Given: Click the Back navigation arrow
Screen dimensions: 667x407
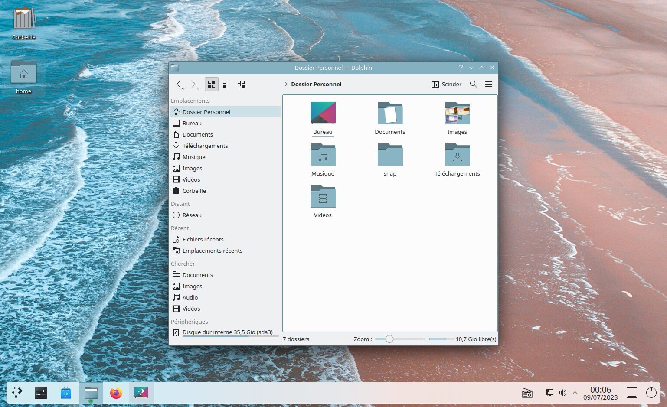Looking at the screenshot, I should 179,84.
